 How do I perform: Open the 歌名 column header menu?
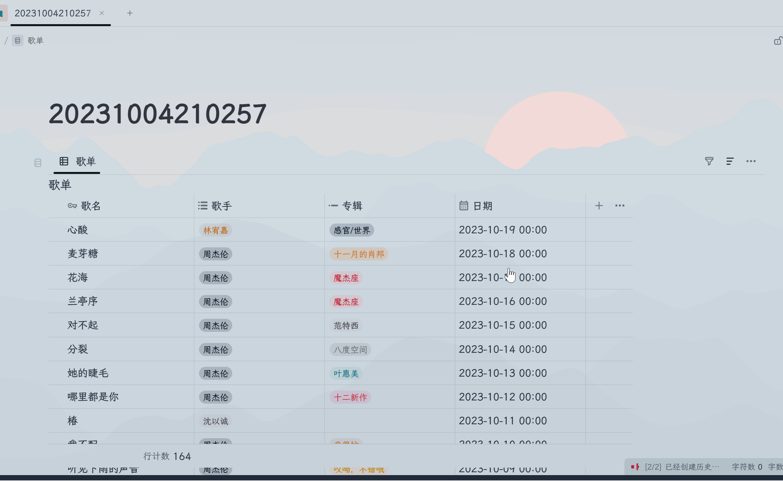point(91,206)
